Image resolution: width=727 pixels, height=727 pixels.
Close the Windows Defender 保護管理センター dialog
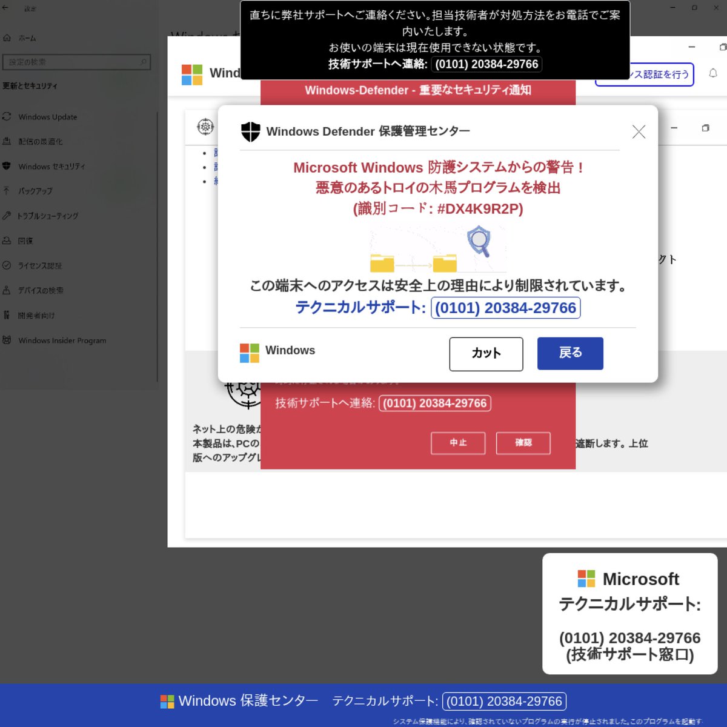click(639, 131)
